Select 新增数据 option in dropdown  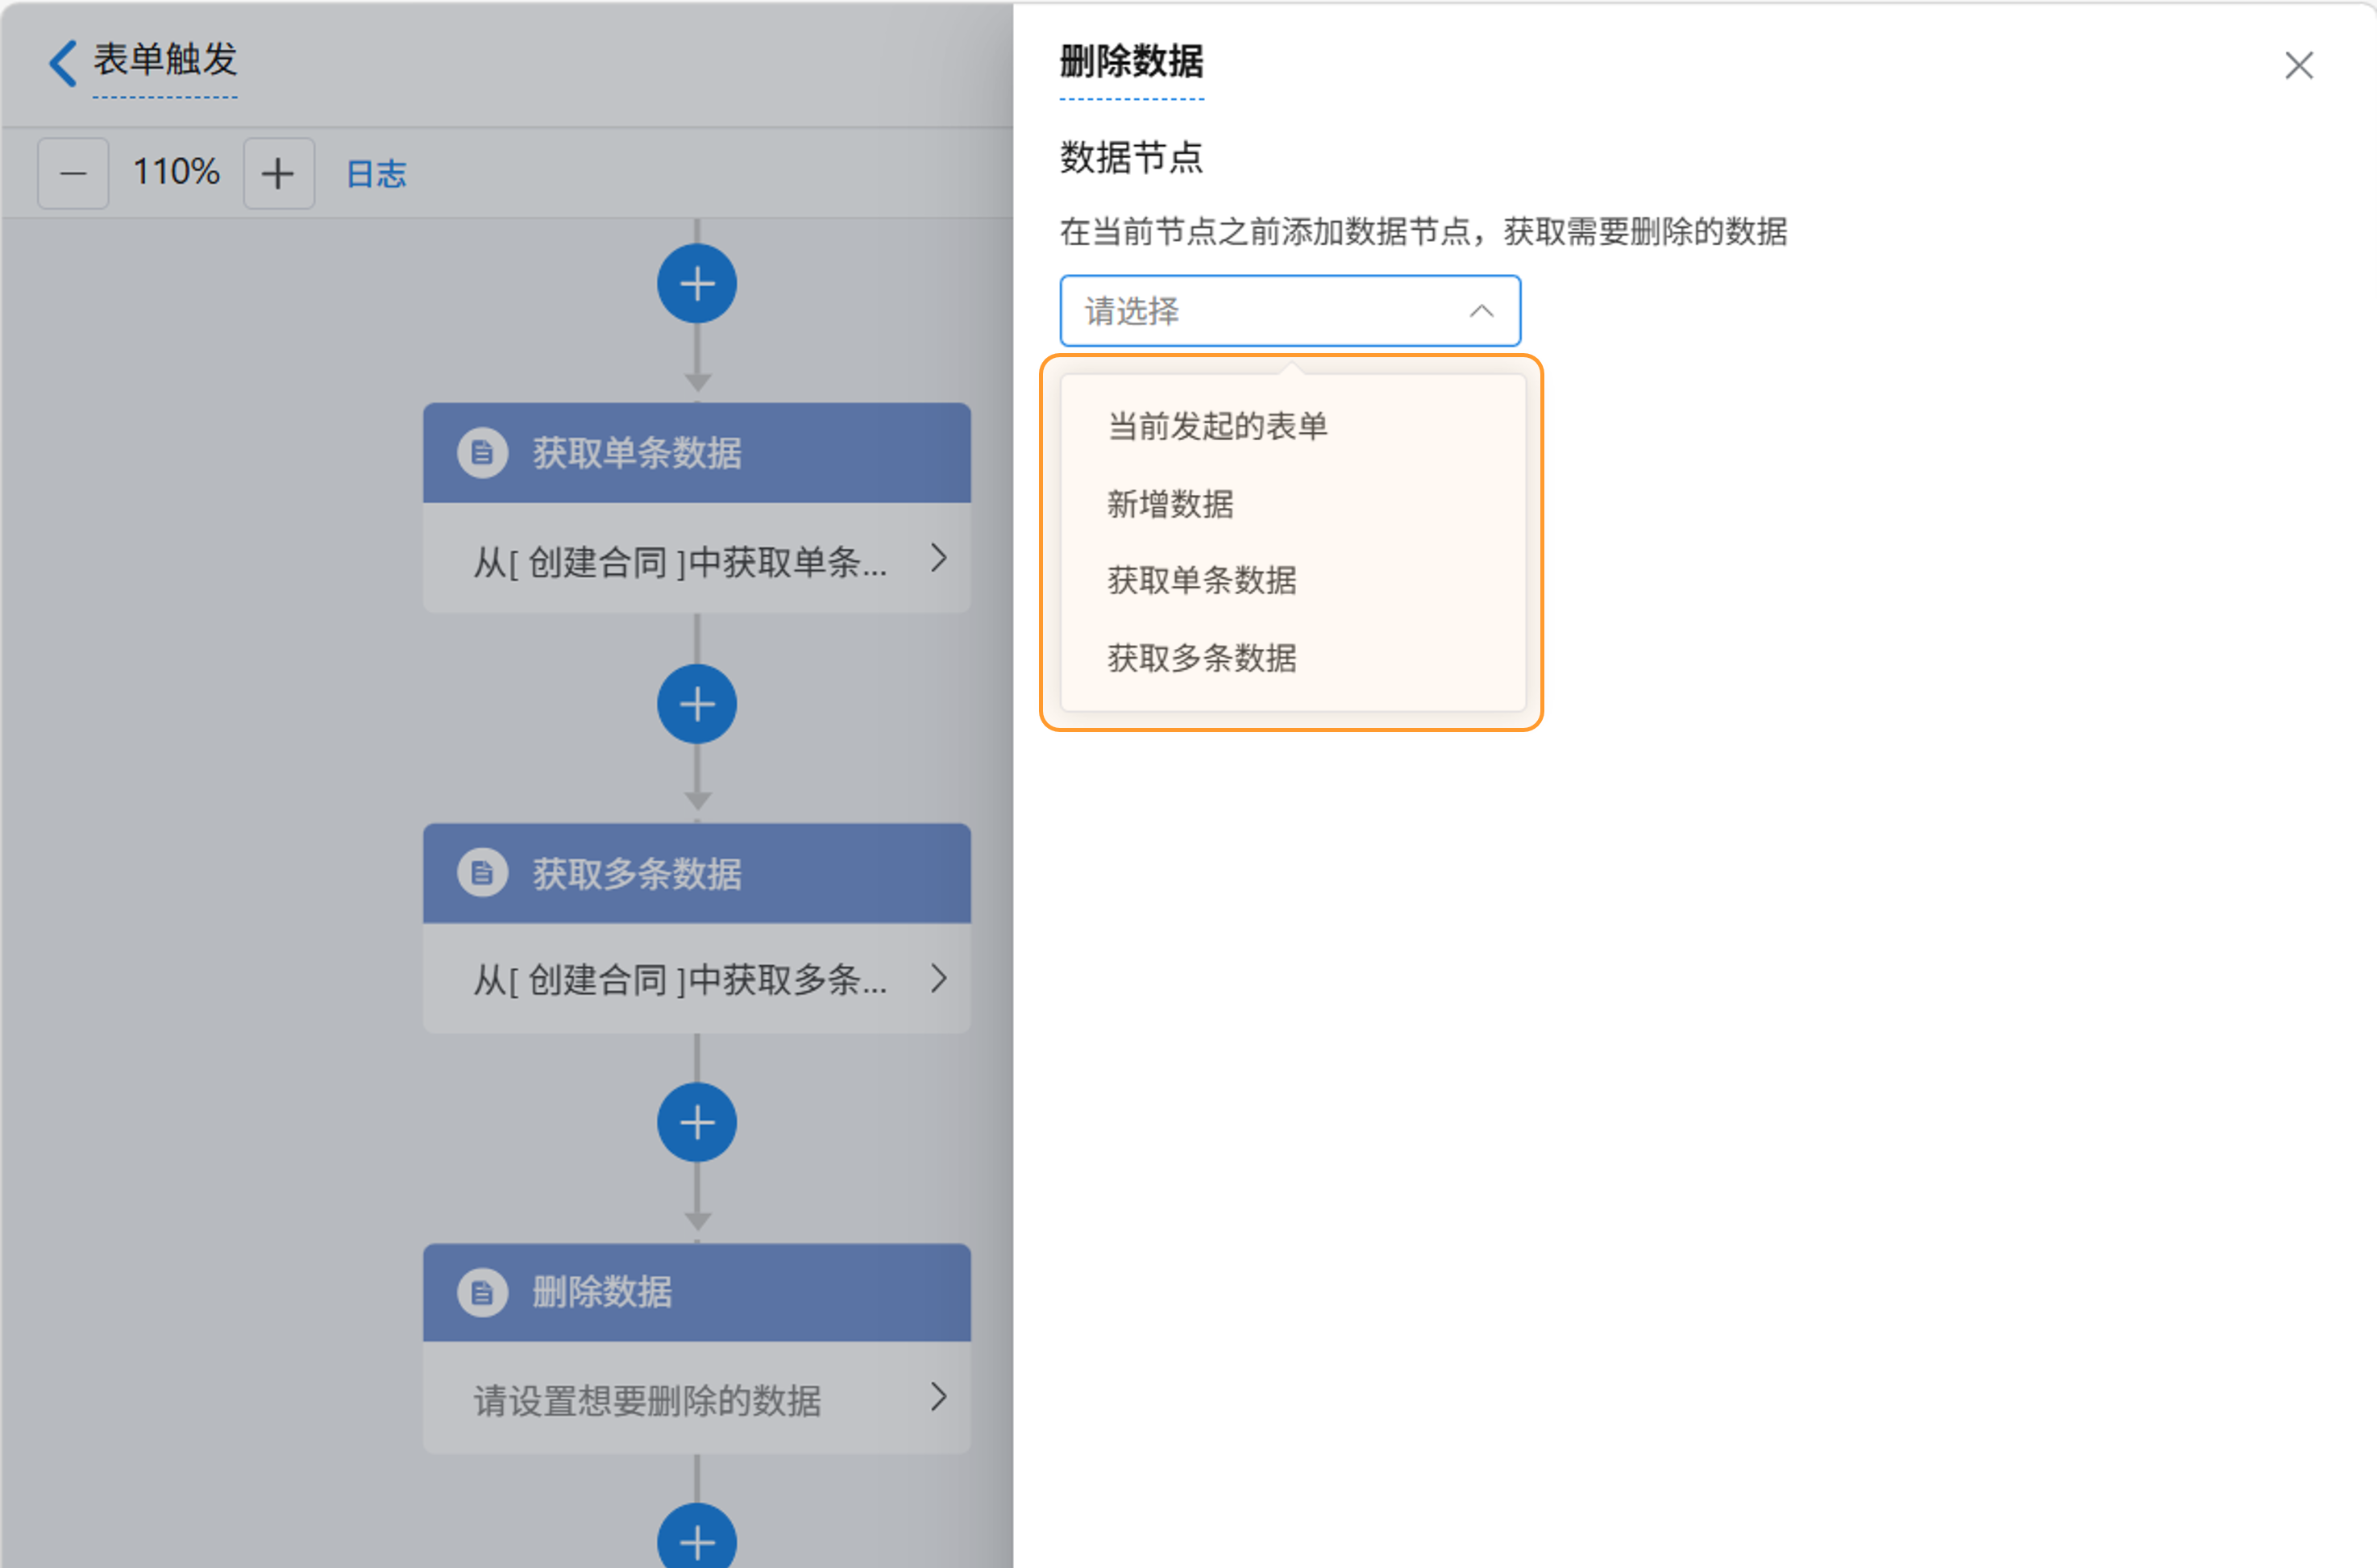1170,504
